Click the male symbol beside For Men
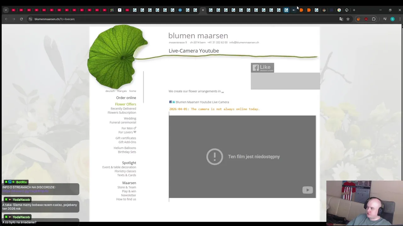 135,128
